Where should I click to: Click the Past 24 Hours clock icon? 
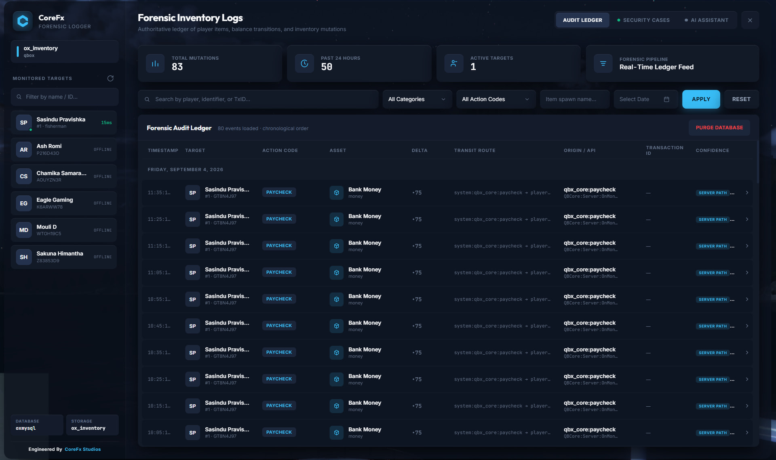tap(304, 64)
